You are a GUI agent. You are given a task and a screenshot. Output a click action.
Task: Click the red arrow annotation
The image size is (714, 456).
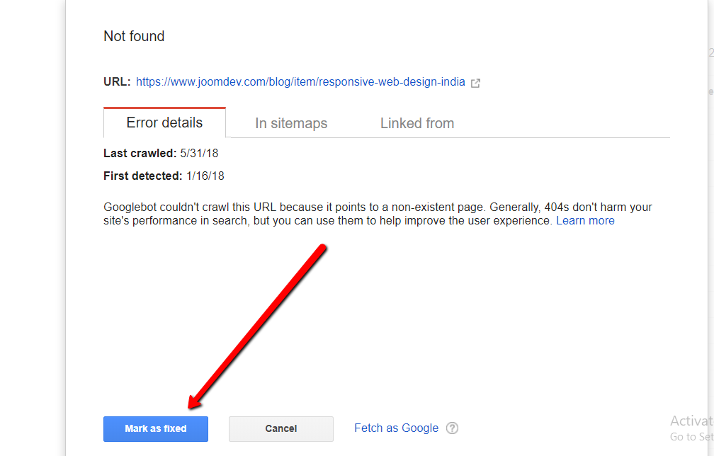pos(258,326)
